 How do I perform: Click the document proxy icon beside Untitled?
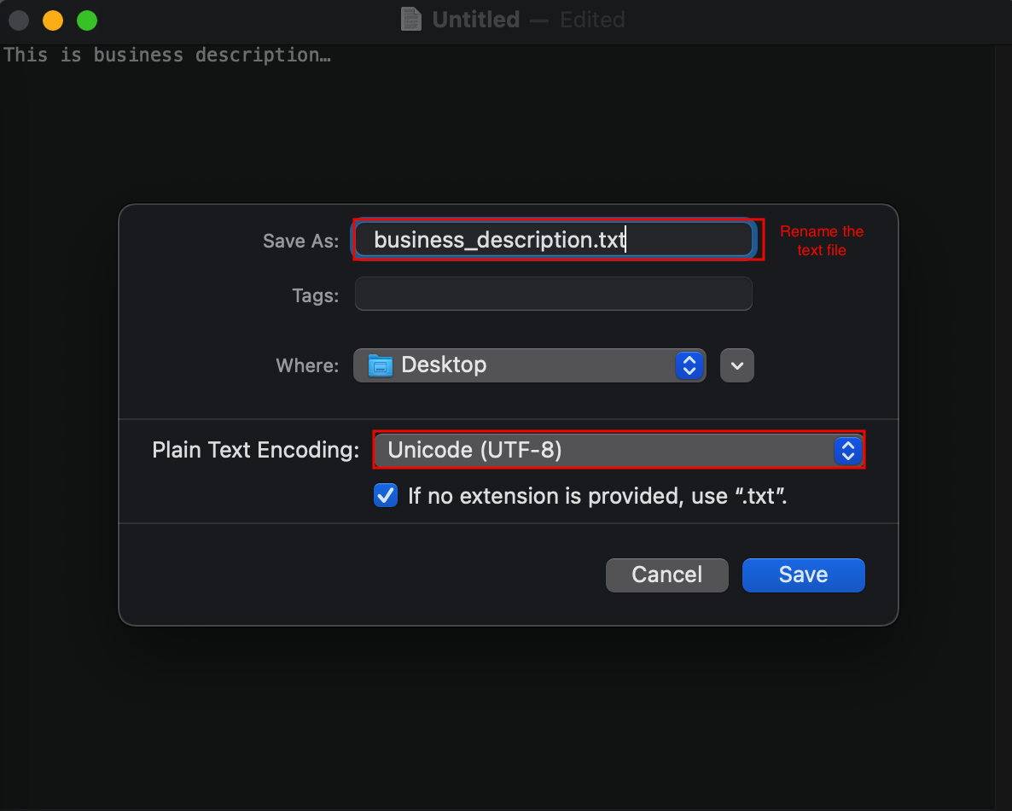[x=410, y=19]
